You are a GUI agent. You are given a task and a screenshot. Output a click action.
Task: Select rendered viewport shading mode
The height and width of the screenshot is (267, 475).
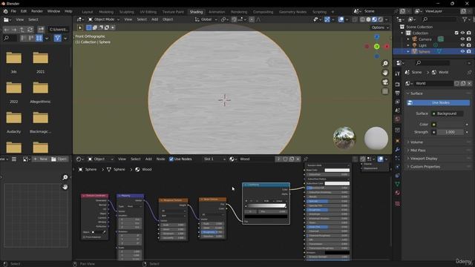point(381,19)
